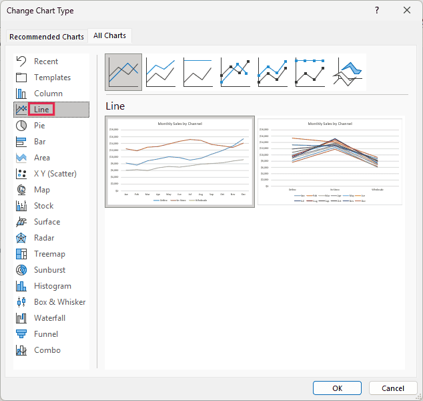Switch to the All Charts tab
Screen dimensions: 423x401
coord(109,35)
